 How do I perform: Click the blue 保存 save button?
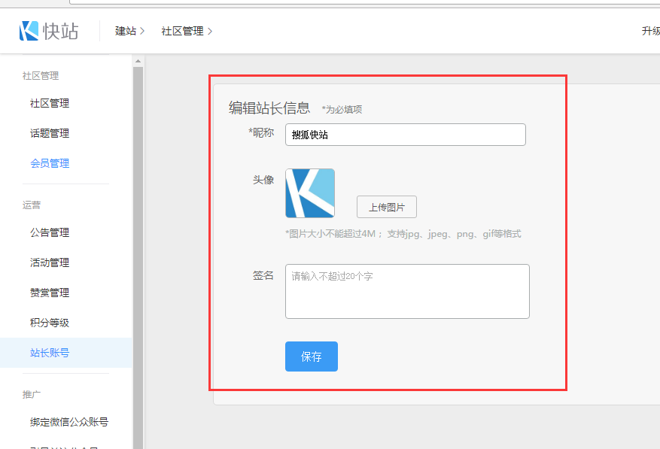coord(312,356)
